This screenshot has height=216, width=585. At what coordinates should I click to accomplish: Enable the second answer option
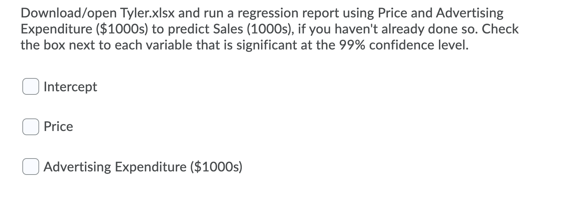[x=30, y=126]
